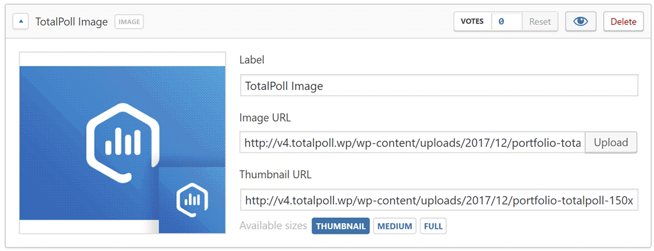
Task: Select the FULL size option
Action: [x=433, y=226]
